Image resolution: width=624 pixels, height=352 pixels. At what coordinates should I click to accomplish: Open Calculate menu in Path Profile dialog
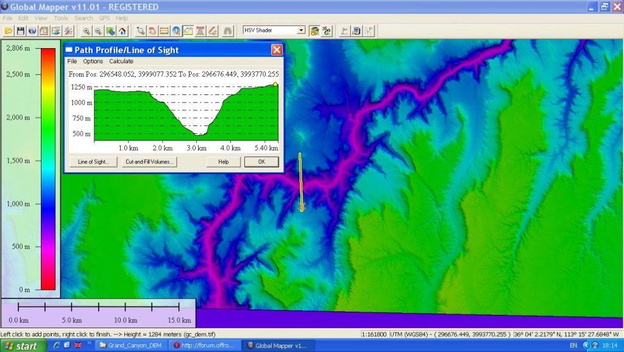pos(121,61)
